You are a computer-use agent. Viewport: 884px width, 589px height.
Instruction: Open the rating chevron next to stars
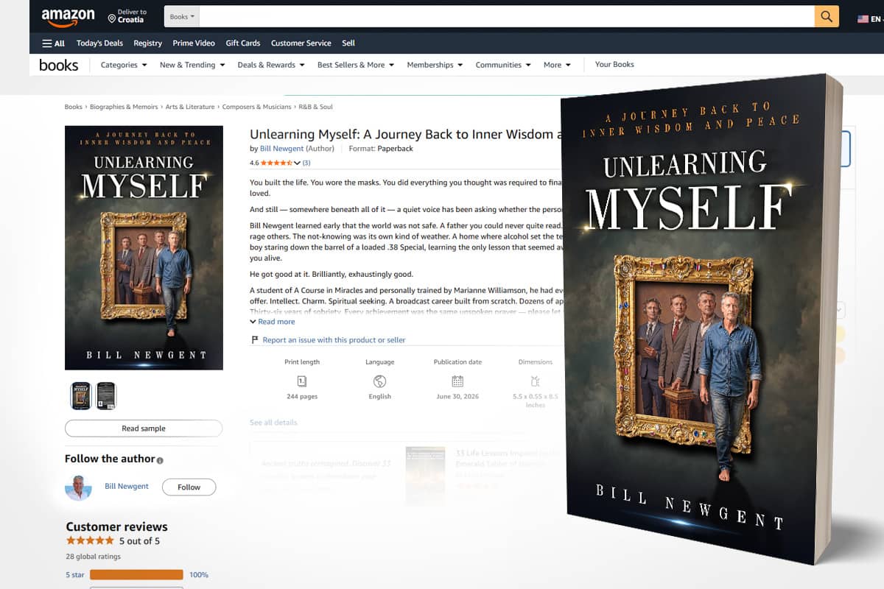click(x=298, y=163)
